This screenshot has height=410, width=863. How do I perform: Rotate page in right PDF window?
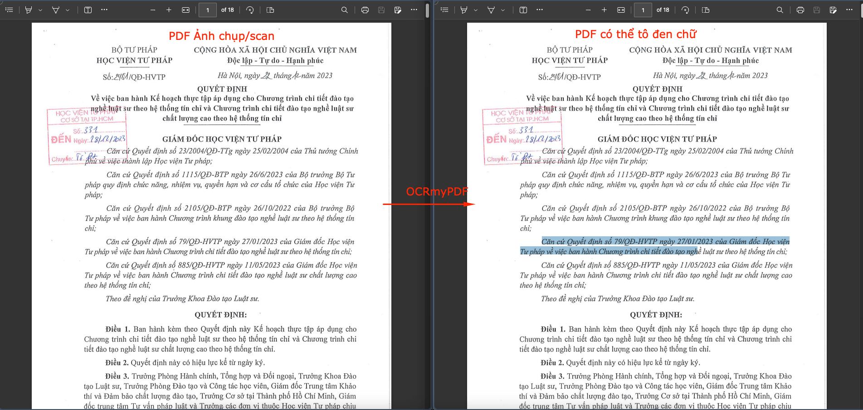point(685,10)
